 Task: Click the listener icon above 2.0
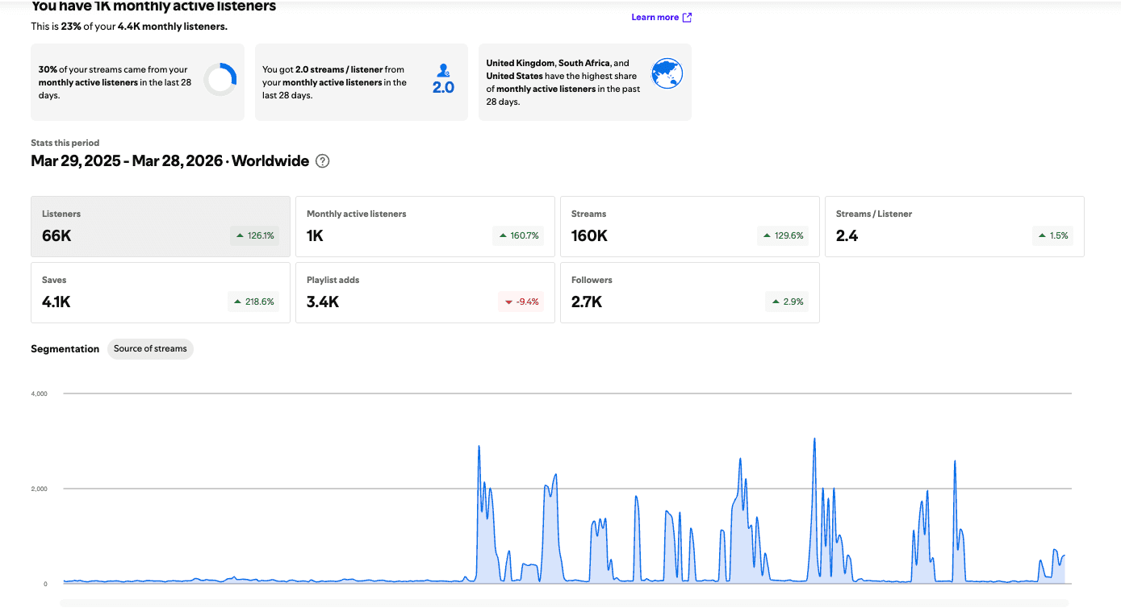point(443,71)
